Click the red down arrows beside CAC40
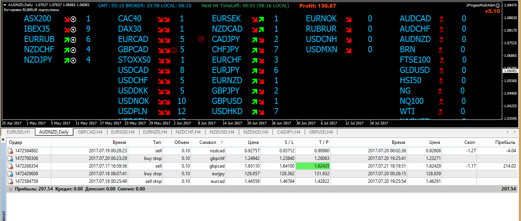 tap(164, 19)
